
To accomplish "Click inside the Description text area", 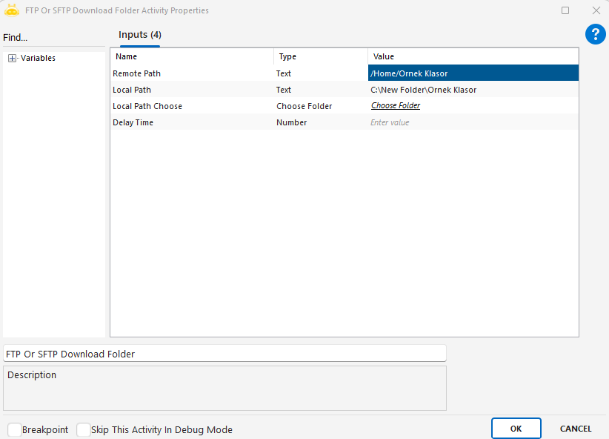I will pos(224,392).
